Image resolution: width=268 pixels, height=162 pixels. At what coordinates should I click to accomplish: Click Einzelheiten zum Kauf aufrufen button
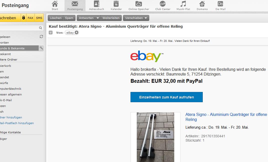point(166,97)
